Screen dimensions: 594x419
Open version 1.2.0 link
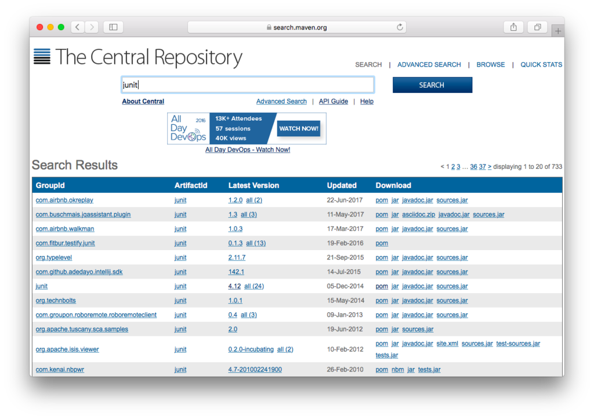(236, 200)
